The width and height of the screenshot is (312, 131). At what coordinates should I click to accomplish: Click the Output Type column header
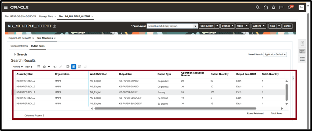pyautogui.click(x=164, y=74)
